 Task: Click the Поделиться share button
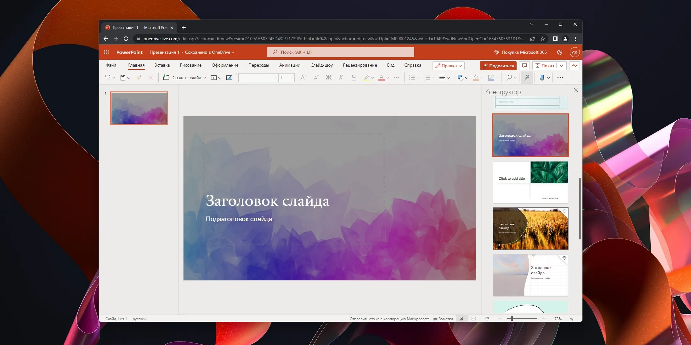(498, 66)
